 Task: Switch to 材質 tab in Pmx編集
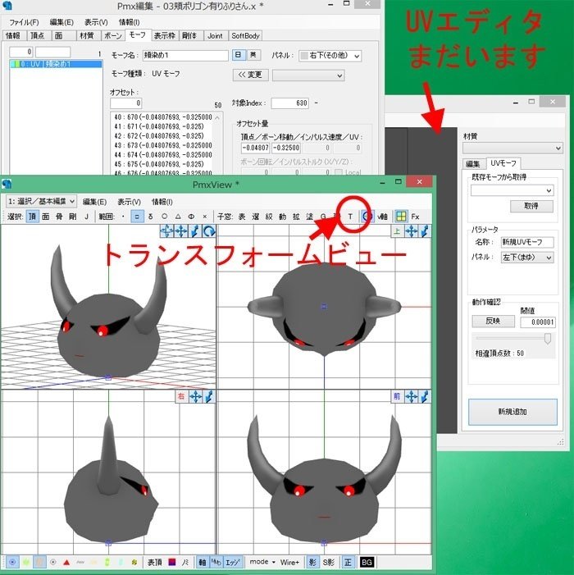[87, 35]
